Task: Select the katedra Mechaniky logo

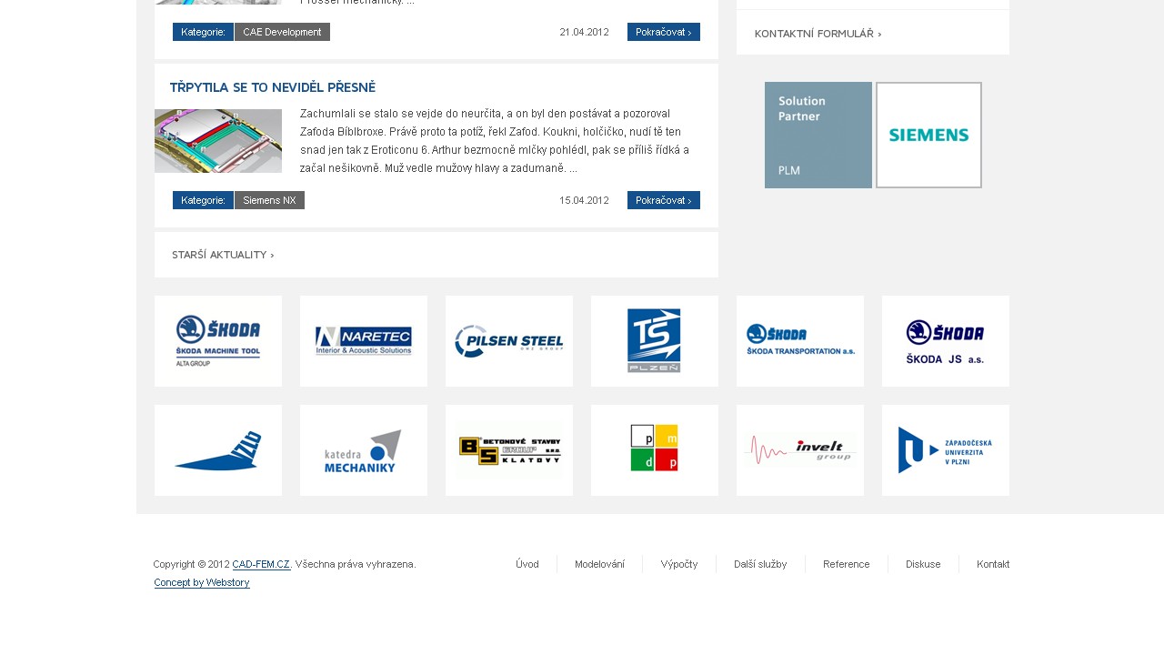Action: click(364, 449)
